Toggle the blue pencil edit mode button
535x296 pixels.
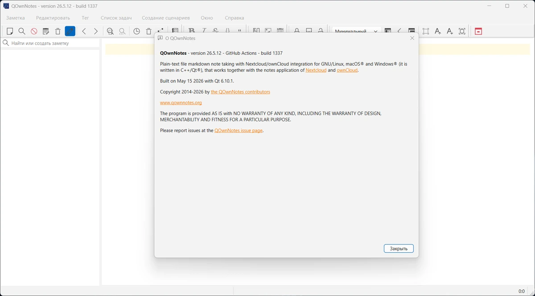tap(70, 31)
